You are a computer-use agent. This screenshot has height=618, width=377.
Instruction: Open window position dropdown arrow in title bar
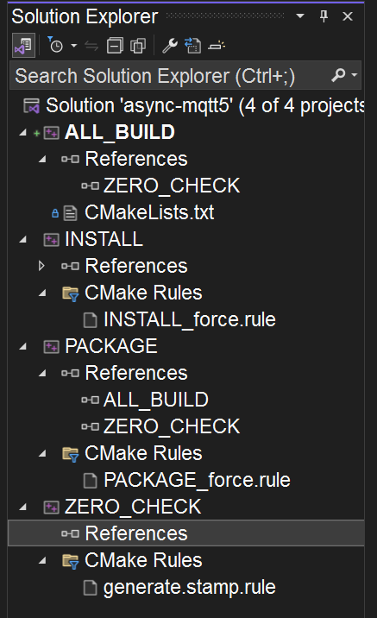tap(300, 16)
